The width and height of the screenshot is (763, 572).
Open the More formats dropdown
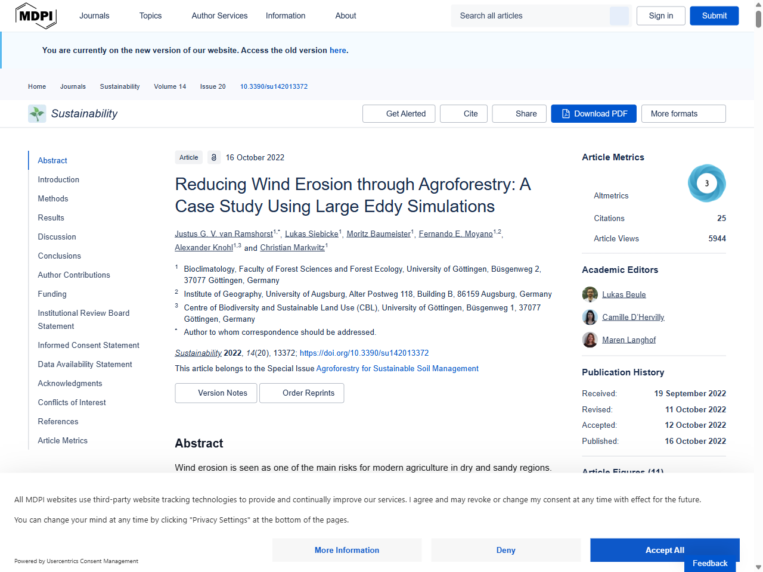click(684, 114)
